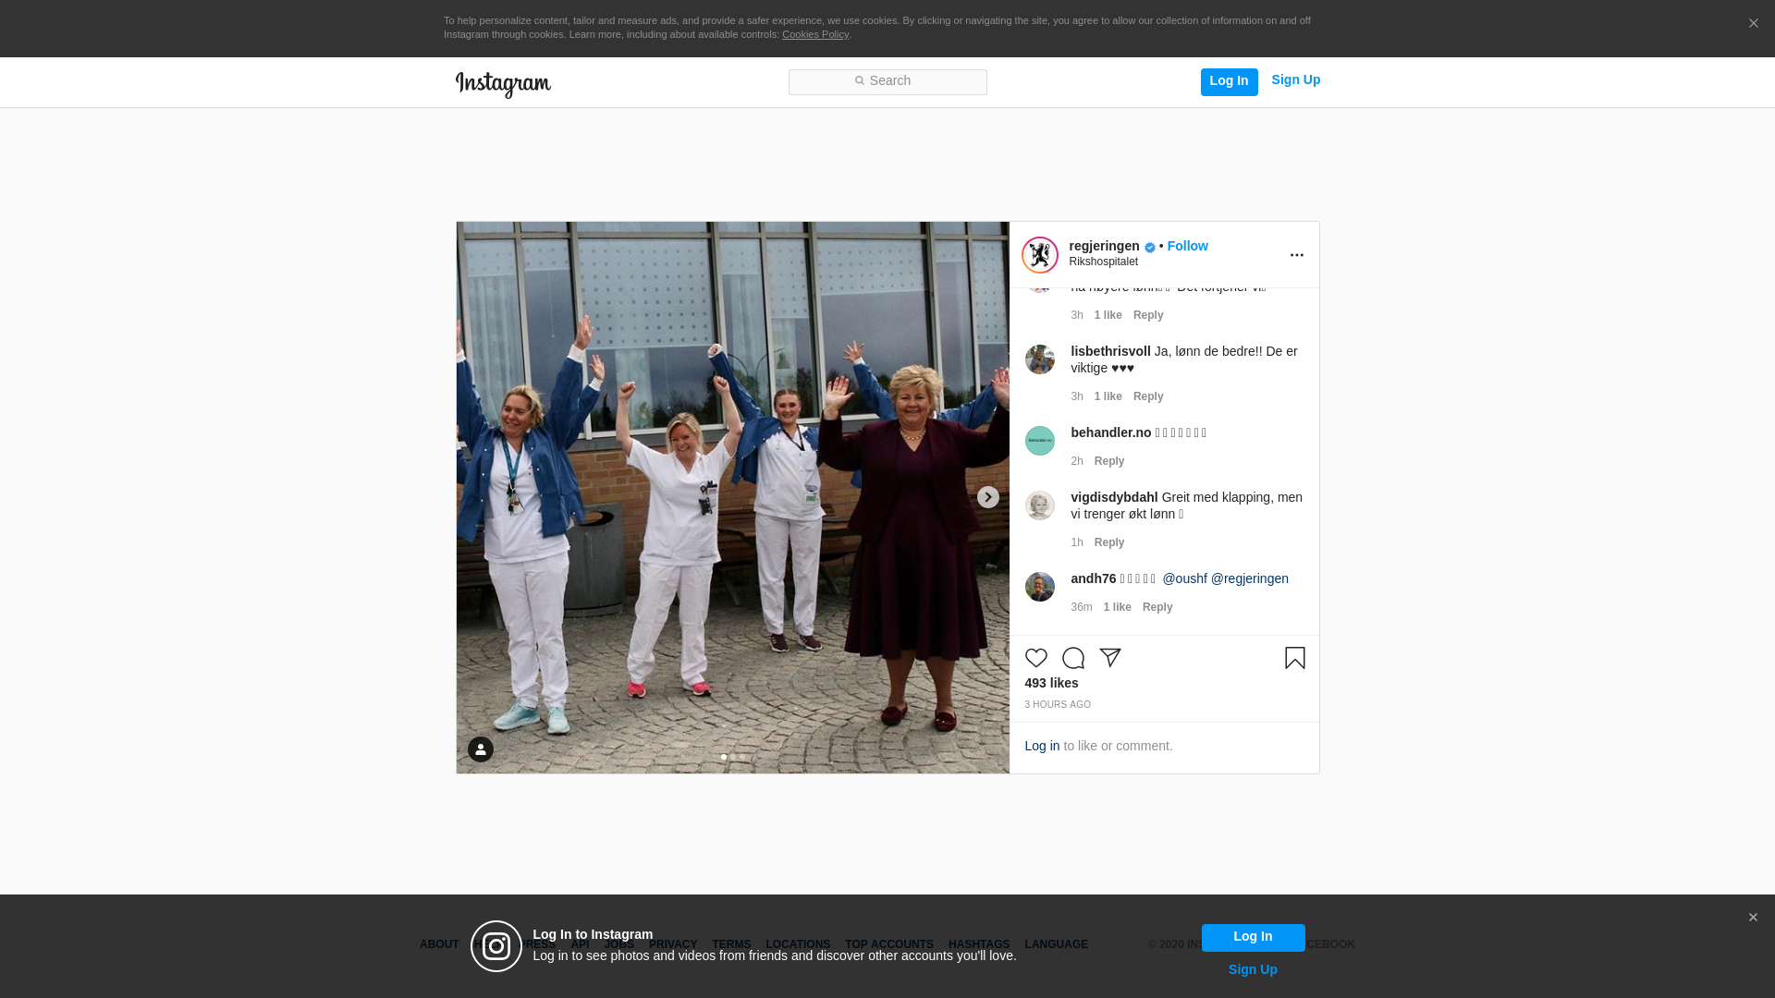The width and height of the screenshot is (1775, 998).
Task: Click the Search input field
Action: point(887,81)
